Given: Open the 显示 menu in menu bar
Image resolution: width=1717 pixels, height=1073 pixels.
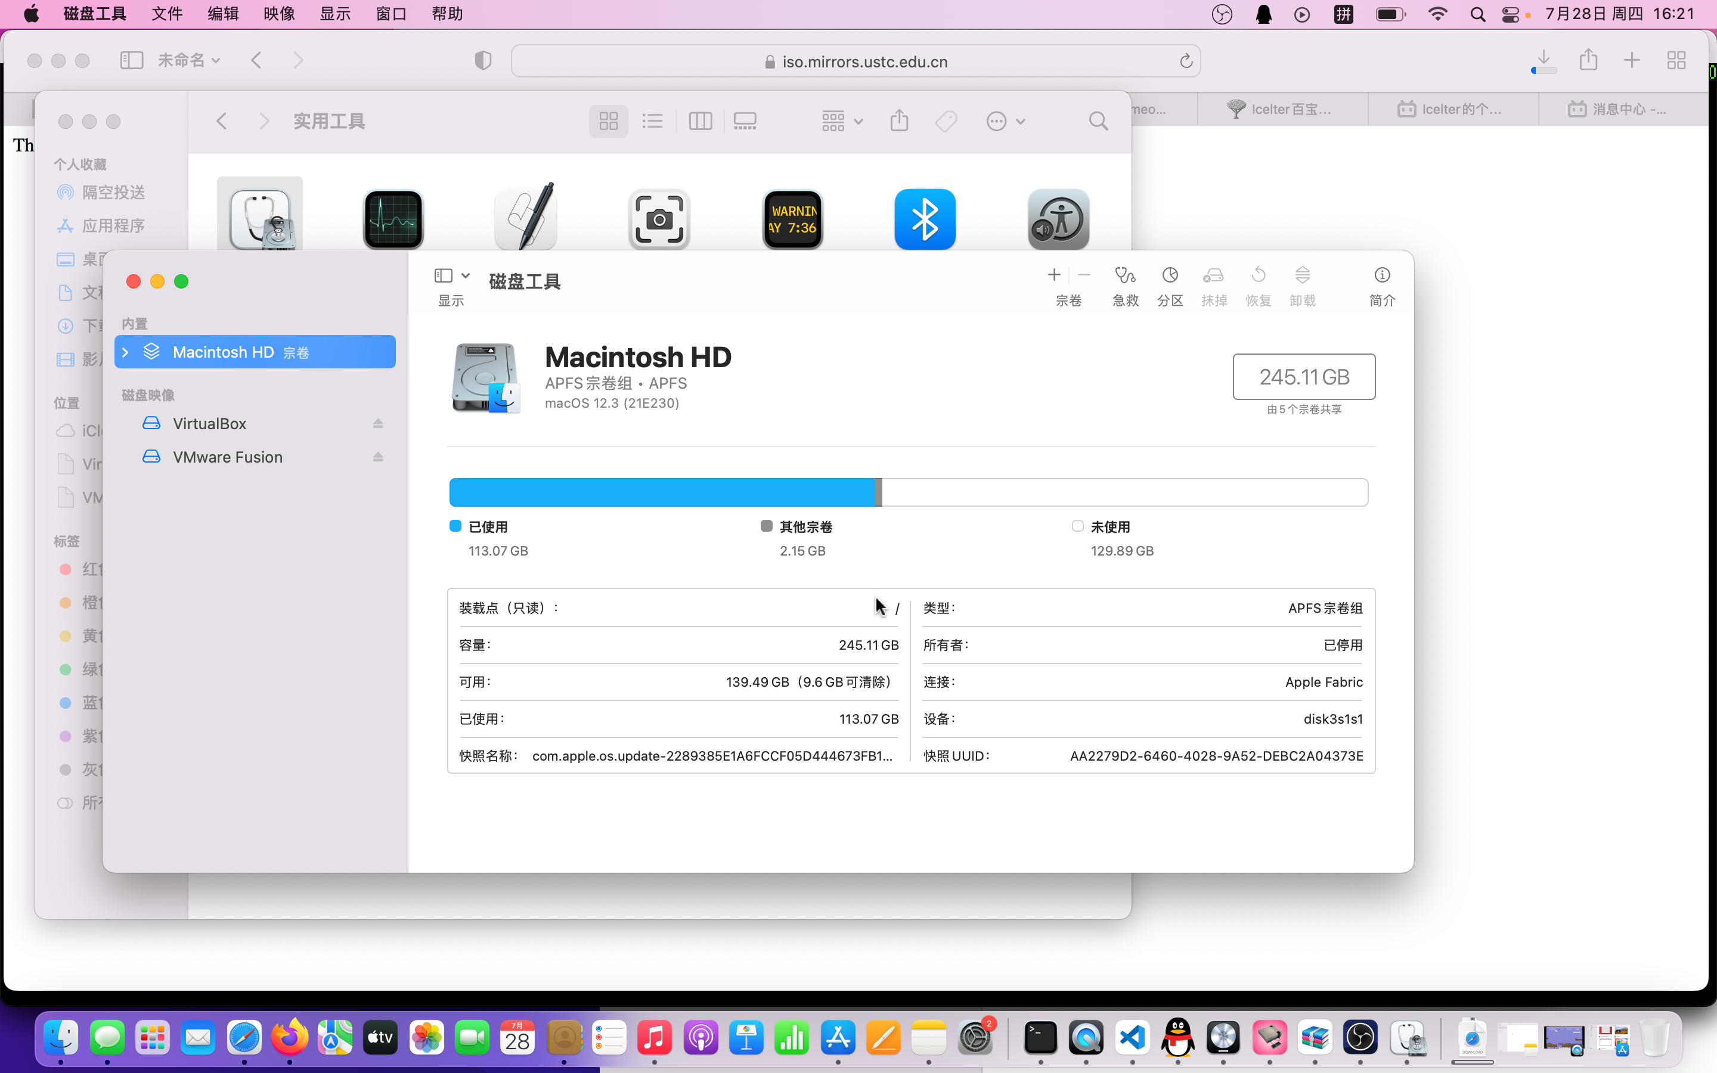Looking at the screenshot, I should click(336, 14).
